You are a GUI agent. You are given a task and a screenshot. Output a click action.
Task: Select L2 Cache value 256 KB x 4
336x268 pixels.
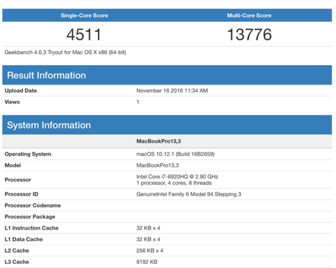150,251
